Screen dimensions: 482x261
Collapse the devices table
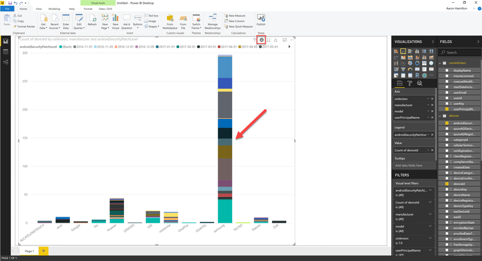440,116
